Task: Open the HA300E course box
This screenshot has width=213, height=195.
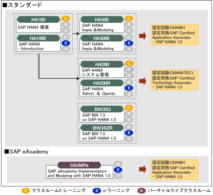Action: 102,43
